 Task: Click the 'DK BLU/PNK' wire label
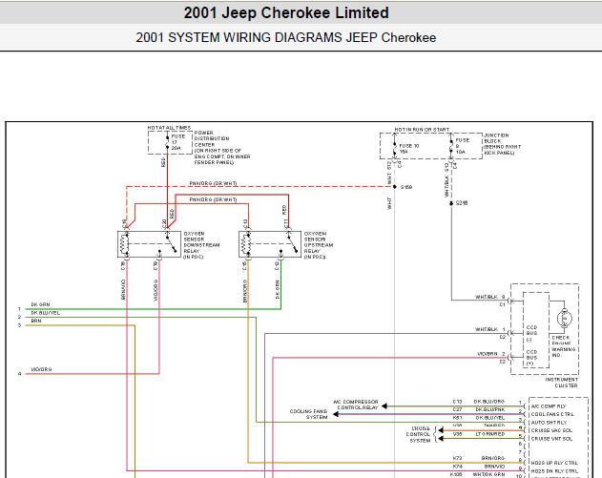click(x=490, y=409)
